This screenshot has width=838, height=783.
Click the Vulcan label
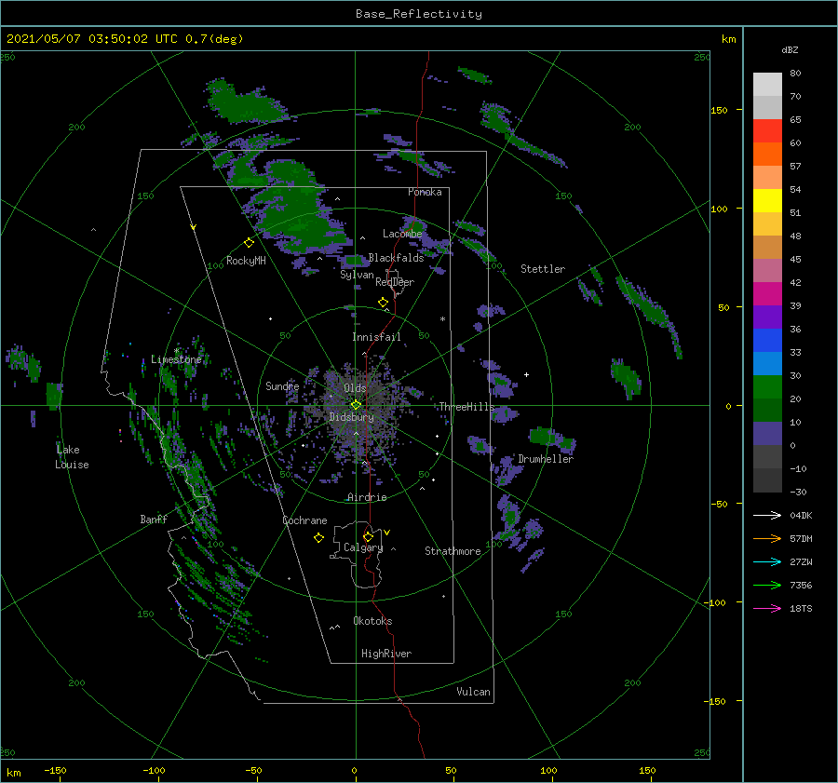coord(474,692)
